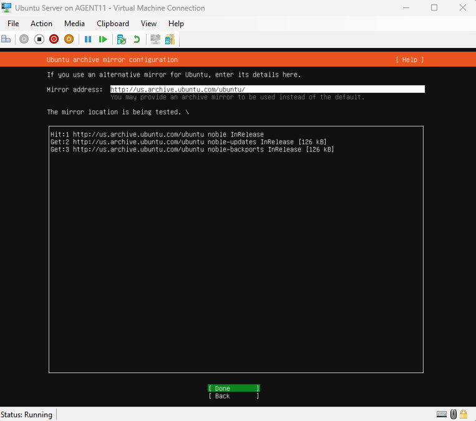Click the red Shut Down icon
Viewport: 476px width, 421px height.
54,39
